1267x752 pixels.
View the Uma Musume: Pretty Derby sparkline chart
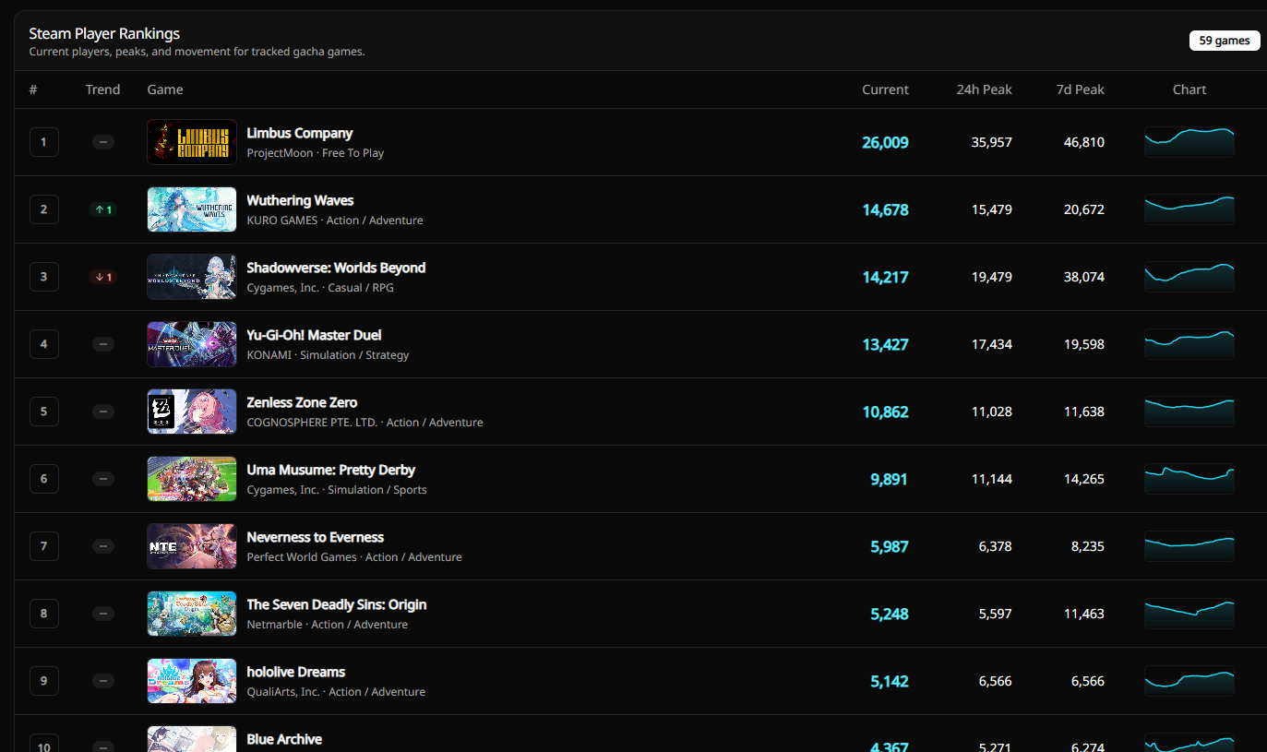click(1189, 479)
